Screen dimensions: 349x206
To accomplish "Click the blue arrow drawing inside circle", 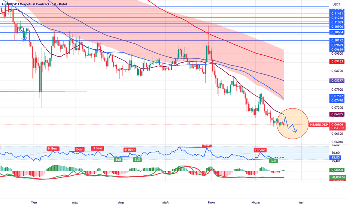I will pyautogui.click(x=291, y=124).
